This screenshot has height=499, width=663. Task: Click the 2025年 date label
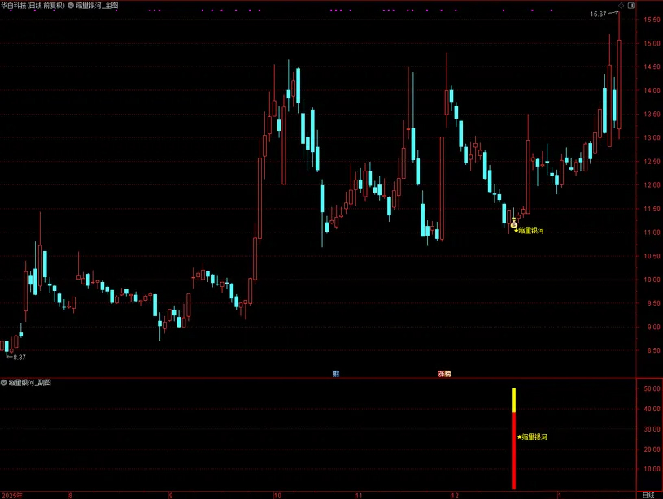click(x=12, y=495)
